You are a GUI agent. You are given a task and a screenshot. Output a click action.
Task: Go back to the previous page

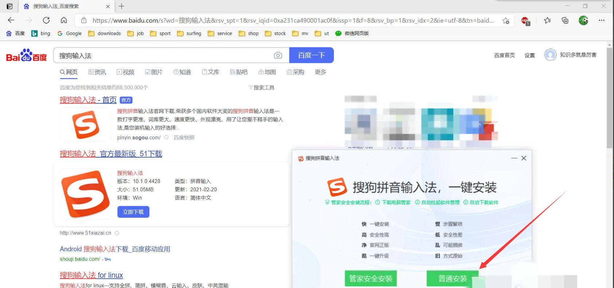pyautogui.click(x=11, y=20)
